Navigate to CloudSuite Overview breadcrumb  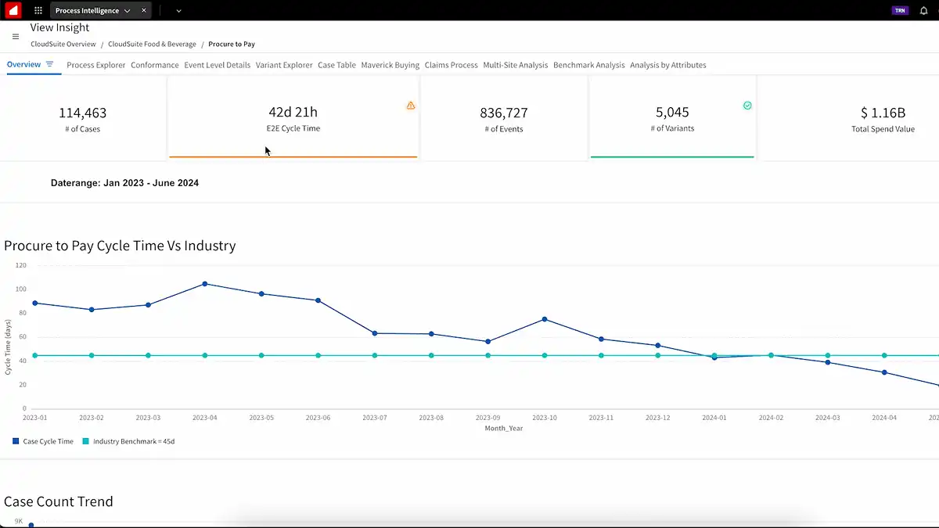[x=63, y=44]
